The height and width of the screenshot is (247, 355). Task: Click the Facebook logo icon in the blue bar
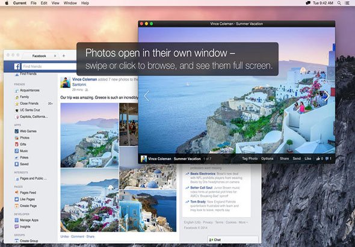[17, 66]
